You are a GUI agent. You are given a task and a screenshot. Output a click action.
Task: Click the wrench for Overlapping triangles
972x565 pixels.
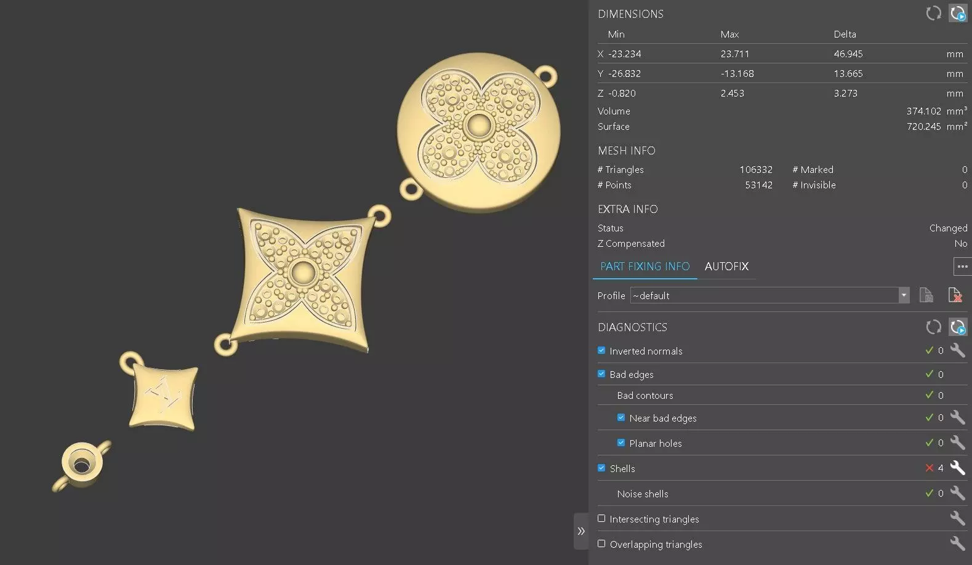957,543
